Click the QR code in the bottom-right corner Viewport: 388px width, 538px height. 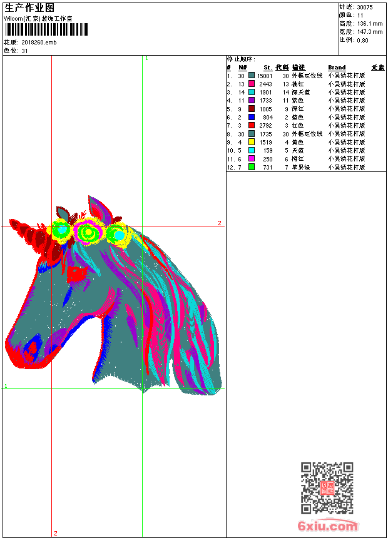[x=327, y=488]
